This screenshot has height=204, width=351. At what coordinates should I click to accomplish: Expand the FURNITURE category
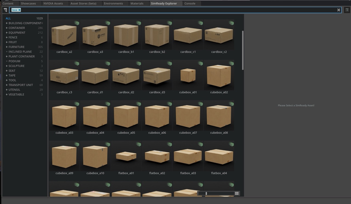[7, 47]
